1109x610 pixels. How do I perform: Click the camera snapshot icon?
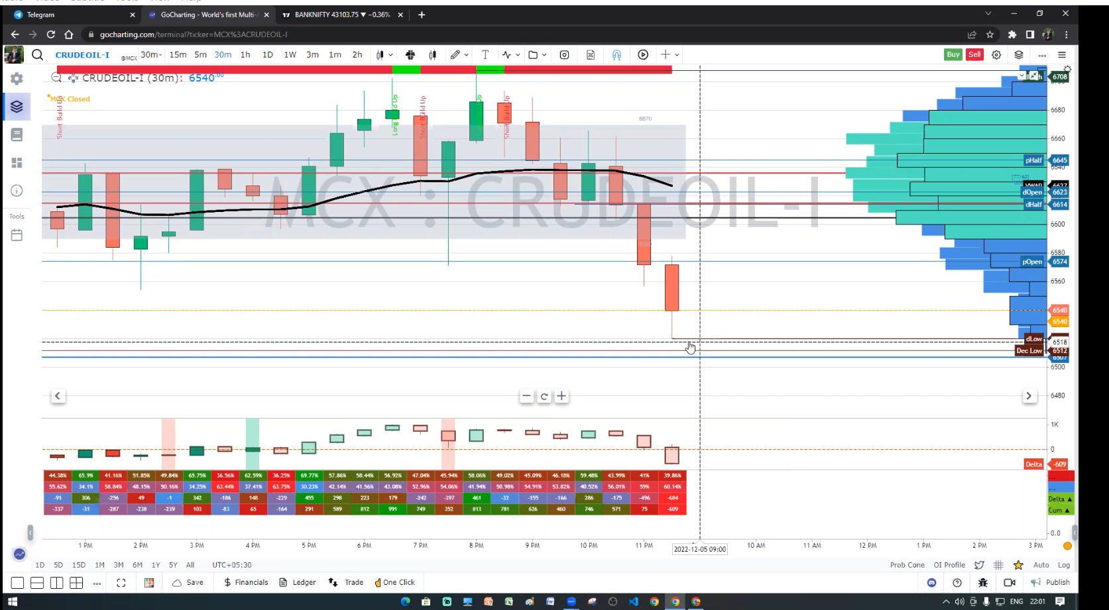(564, 55)
